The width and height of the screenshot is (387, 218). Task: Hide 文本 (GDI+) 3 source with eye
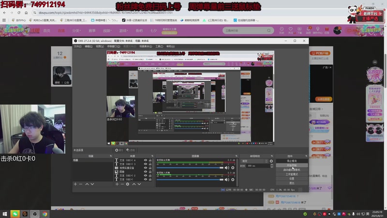[146, 164]
